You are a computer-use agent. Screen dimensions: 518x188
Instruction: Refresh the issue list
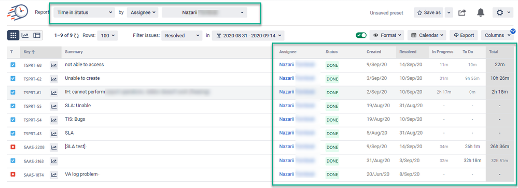click(x=77, y=35)
